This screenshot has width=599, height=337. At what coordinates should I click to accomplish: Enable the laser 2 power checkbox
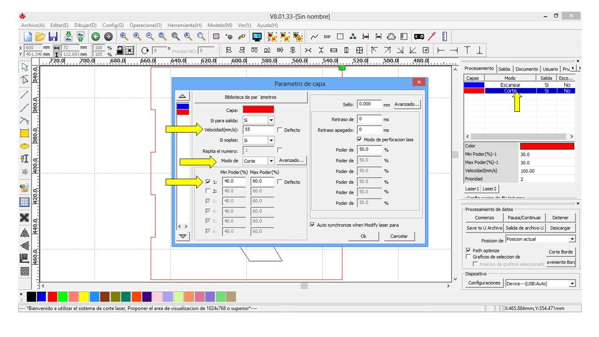coord(208,191)
